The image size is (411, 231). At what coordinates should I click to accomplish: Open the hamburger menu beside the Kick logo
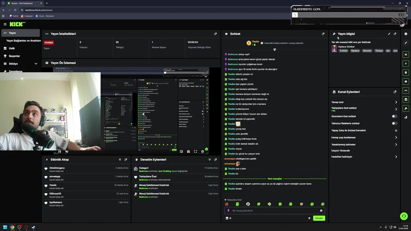click(5, 24)
